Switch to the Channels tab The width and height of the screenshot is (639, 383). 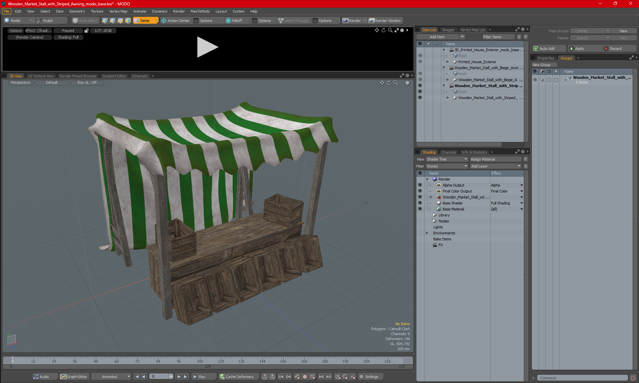(x=448, y=152)
